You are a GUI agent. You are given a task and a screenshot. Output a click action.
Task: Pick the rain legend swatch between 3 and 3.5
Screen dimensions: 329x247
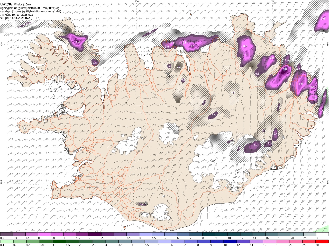click(112, 241)
